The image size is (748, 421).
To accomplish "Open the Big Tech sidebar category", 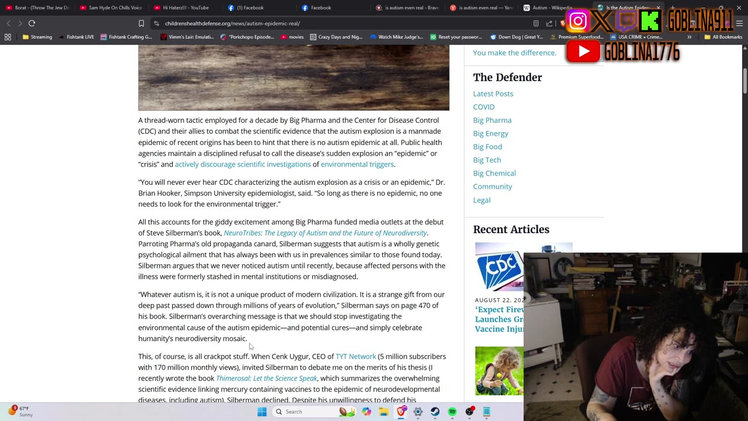I will 487,160.
